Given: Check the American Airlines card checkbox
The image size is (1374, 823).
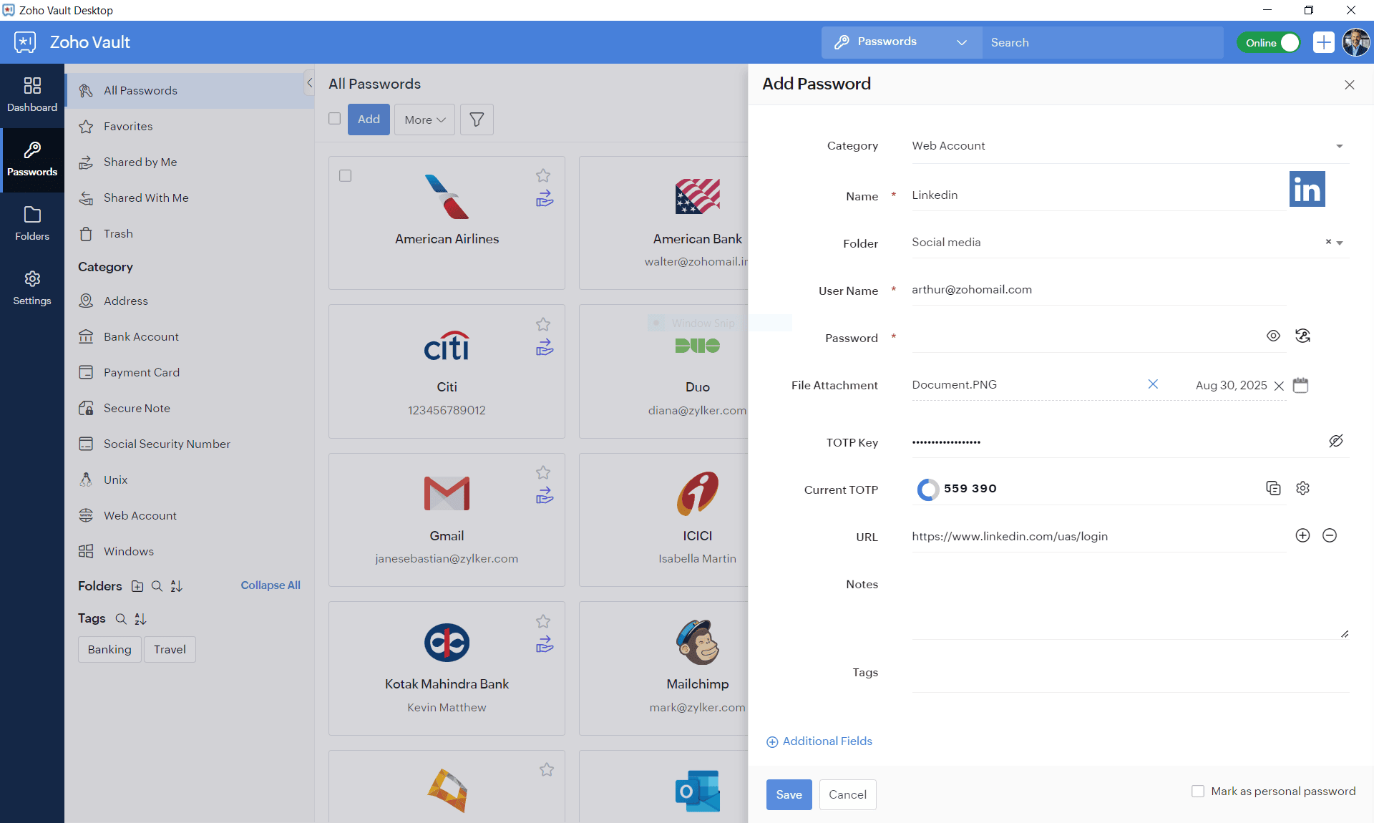Looking at the screenshot, I should click(x=345, y=175).
